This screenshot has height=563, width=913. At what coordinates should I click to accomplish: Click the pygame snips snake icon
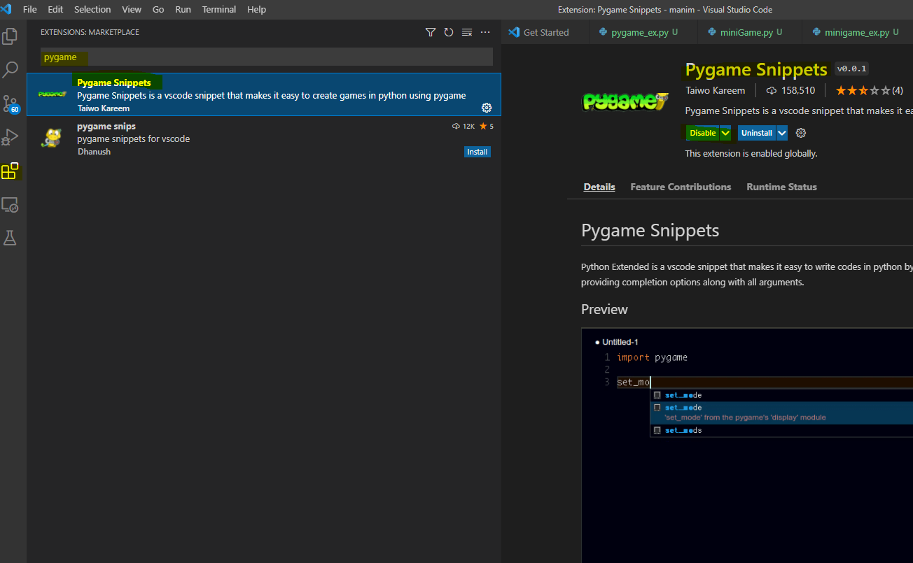(53, 138)
